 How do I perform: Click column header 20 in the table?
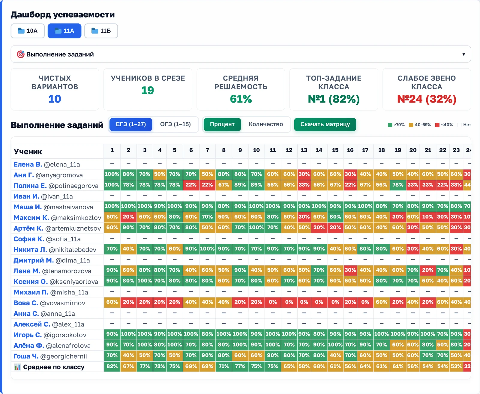click(x=413, y=150)
